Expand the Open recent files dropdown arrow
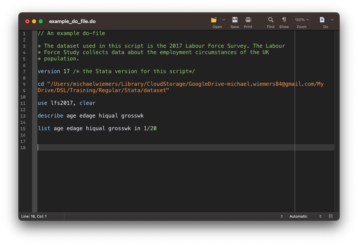The image size is (358, 245). click(x=224, y=20)
